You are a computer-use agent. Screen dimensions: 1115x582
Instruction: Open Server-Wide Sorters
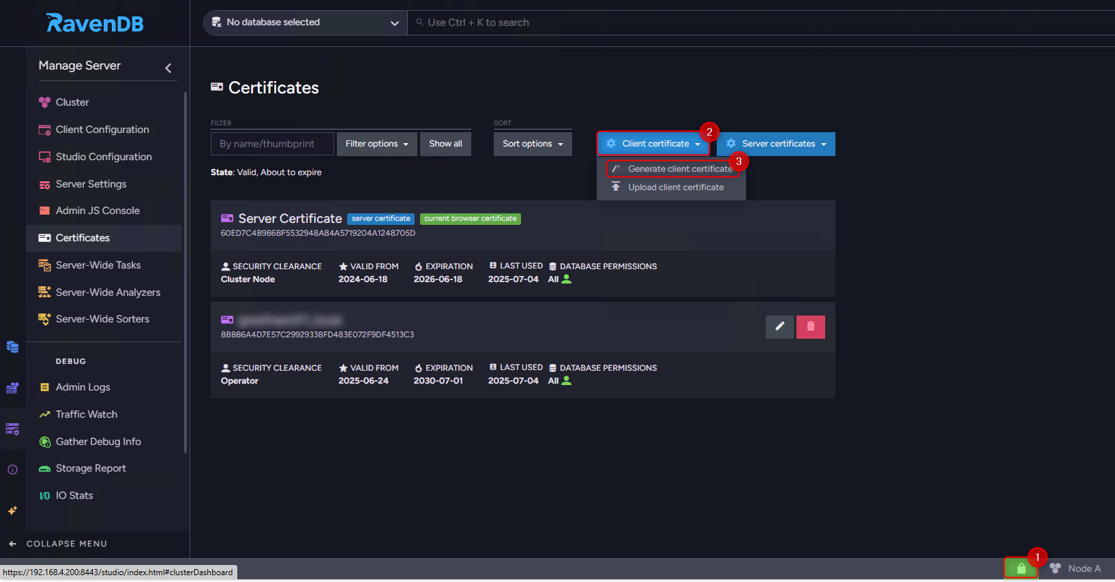(104, 319)
